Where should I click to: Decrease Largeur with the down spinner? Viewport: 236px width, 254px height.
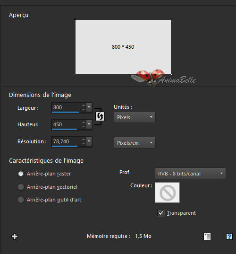pyautogui.click(x=84, y=110)
